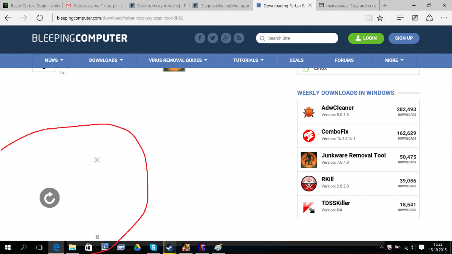Open Google Drive from the taskbar

pos(137,247)
